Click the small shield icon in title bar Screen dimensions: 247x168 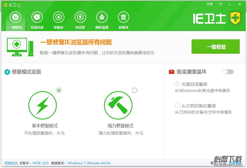pyautogui.click(x=6, y=5)
